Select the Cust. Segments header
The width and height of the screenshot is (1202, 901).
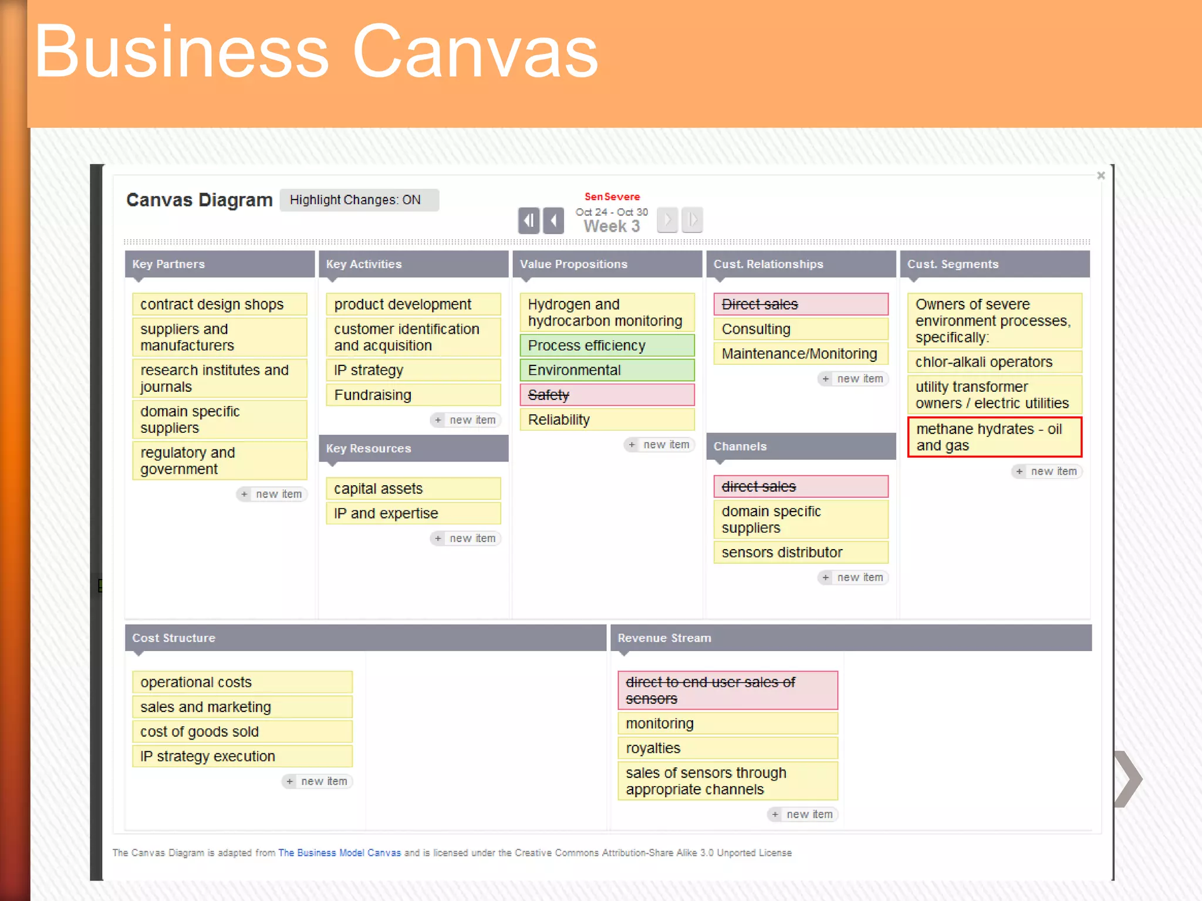(995, 264)
